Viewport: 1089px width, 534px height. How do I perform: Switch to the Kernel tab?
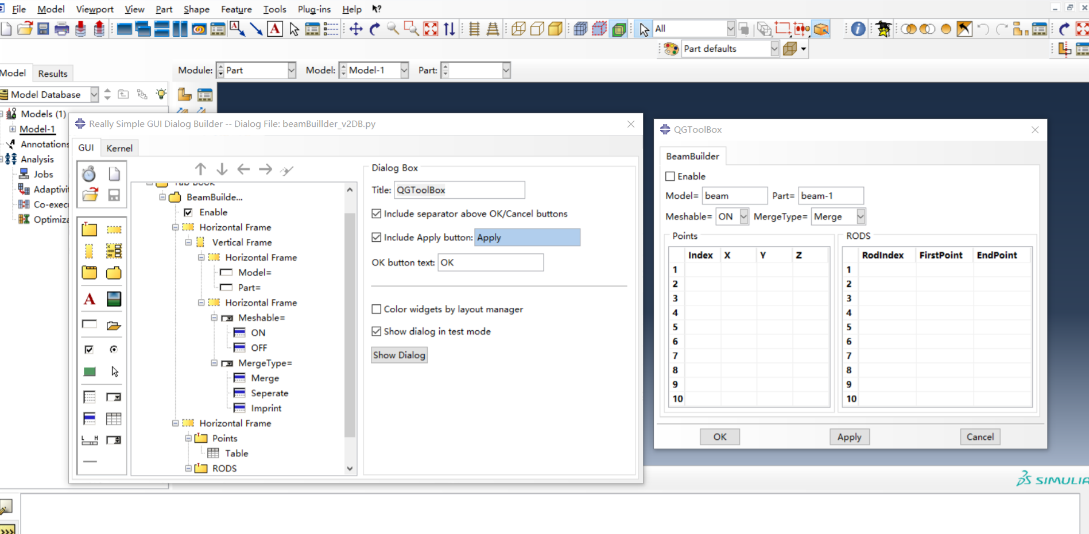coord(119,148)
